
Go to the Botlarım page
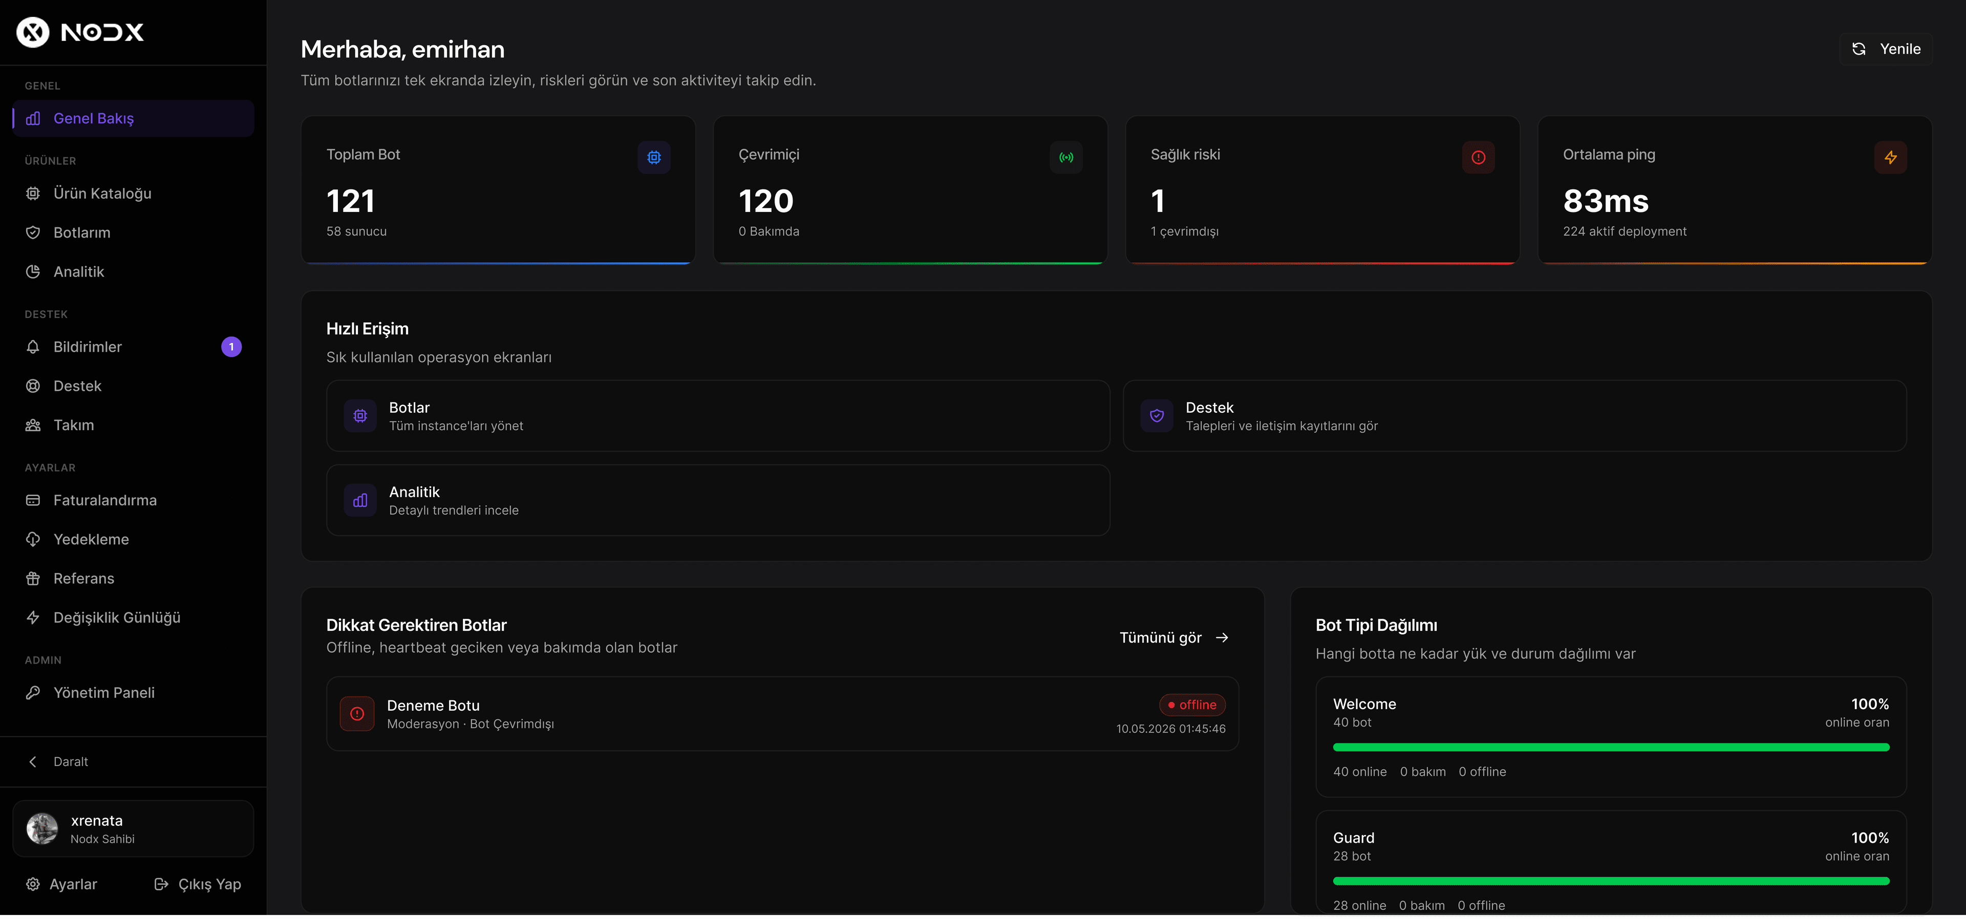click(x=134, y=233)
